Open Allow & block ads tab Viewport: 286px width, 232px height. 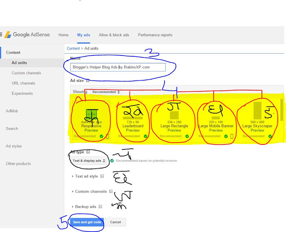click(x=114, y=35)
